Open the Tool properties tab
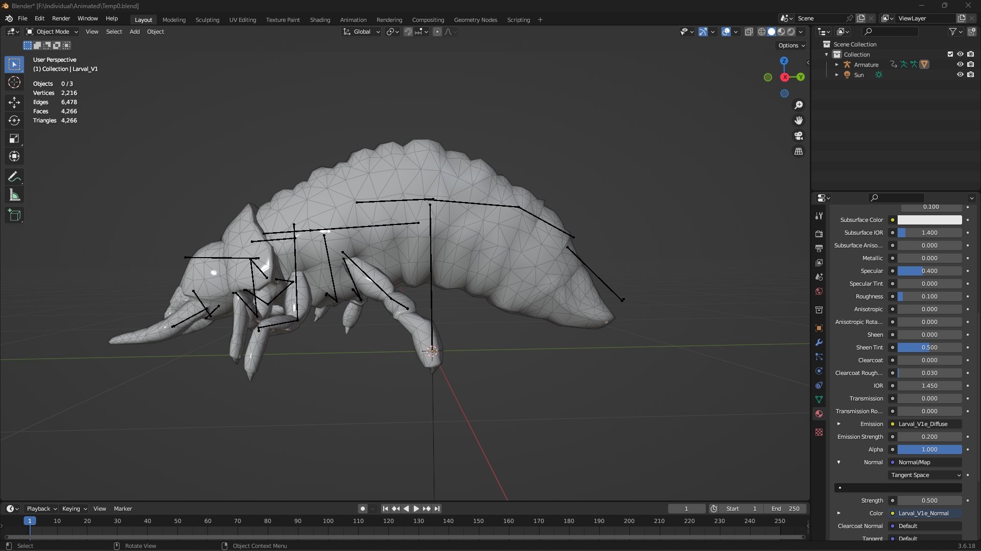 (819, 216)
